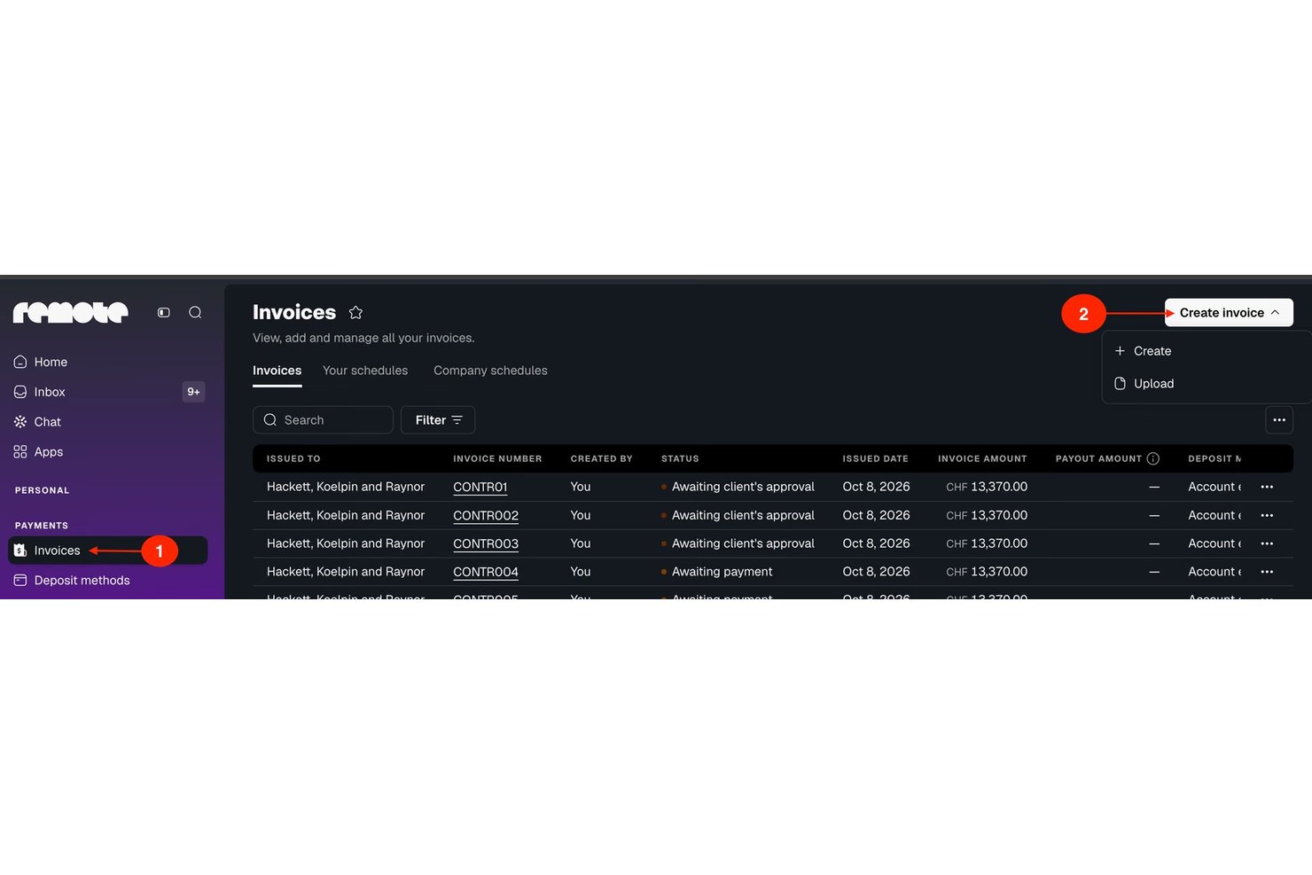Open row actions for CONTR01
1312x875 pixels.
click(1267, 487)
